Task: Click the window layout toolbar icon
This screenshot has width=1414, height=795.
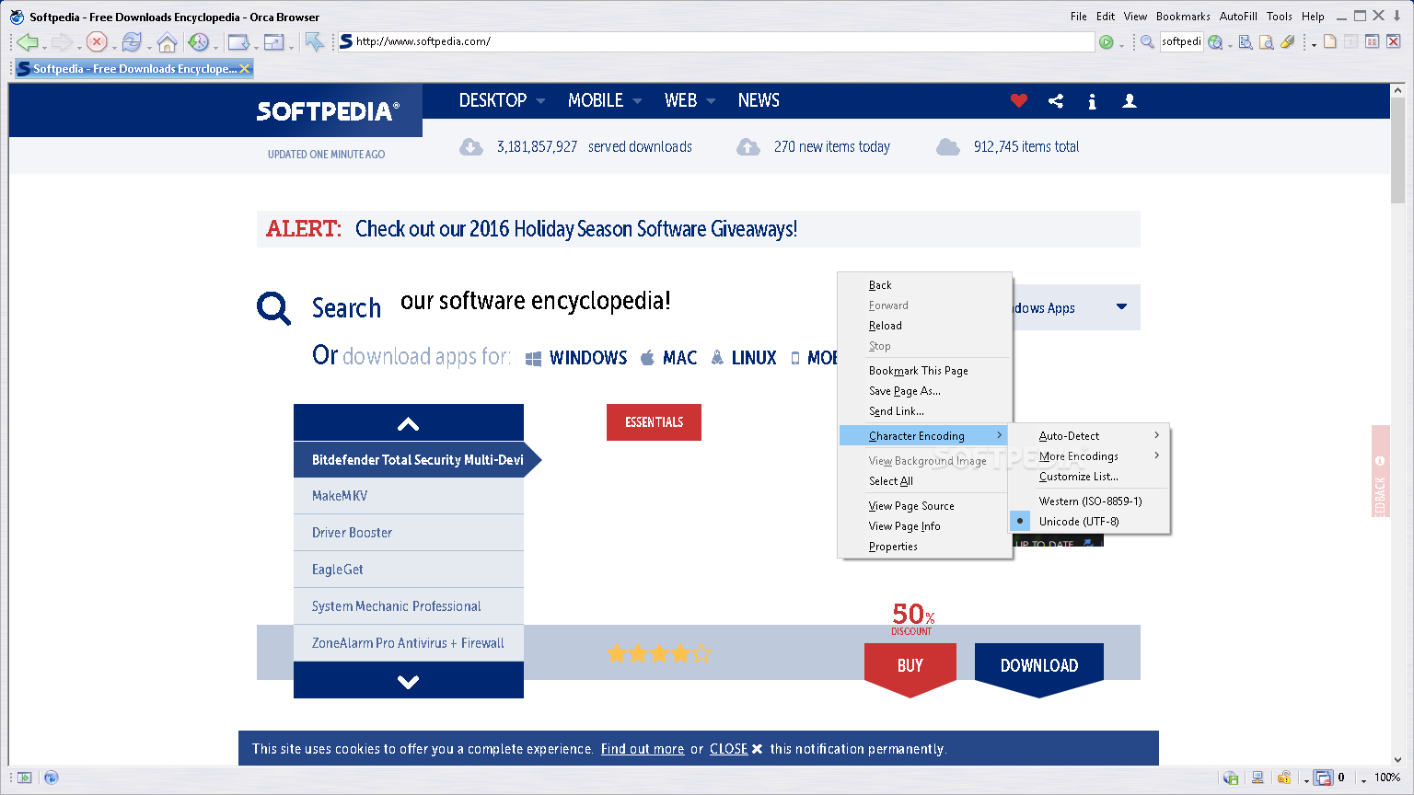Action: point(273,41)
